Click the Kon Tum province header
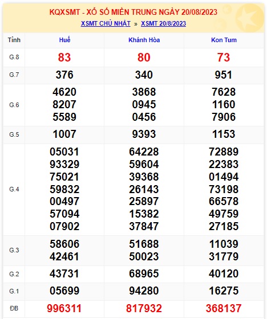This screenshot has height=319, width=267. click(x=224, y=40)
